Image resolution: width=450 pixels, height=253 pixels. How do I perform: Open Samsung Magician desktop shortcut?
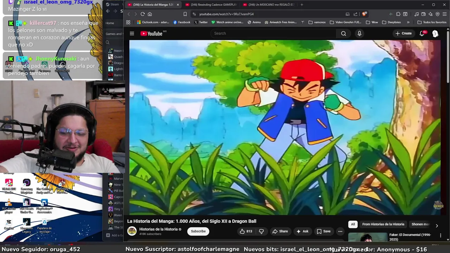26,187
